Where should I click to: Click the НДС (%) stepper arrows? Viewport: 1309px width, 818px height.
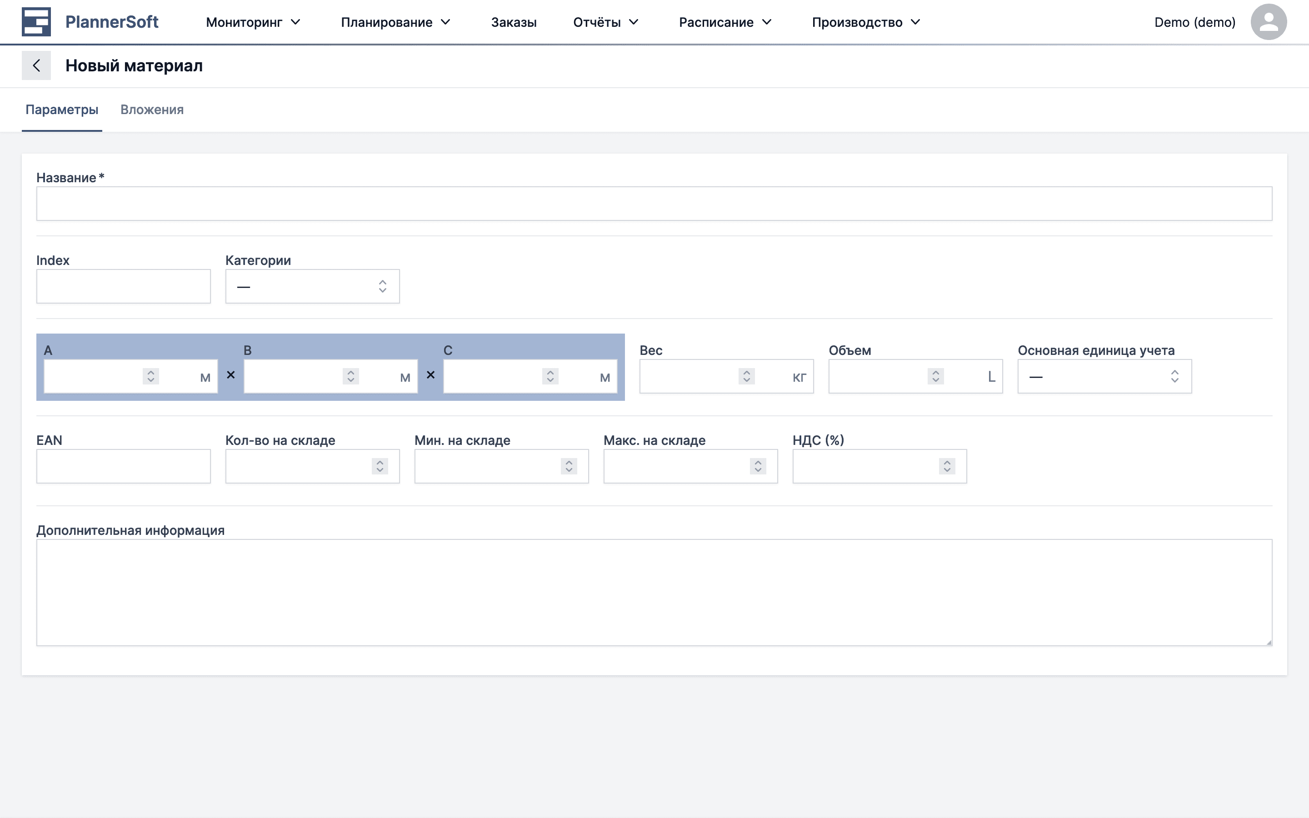(947, 466)
